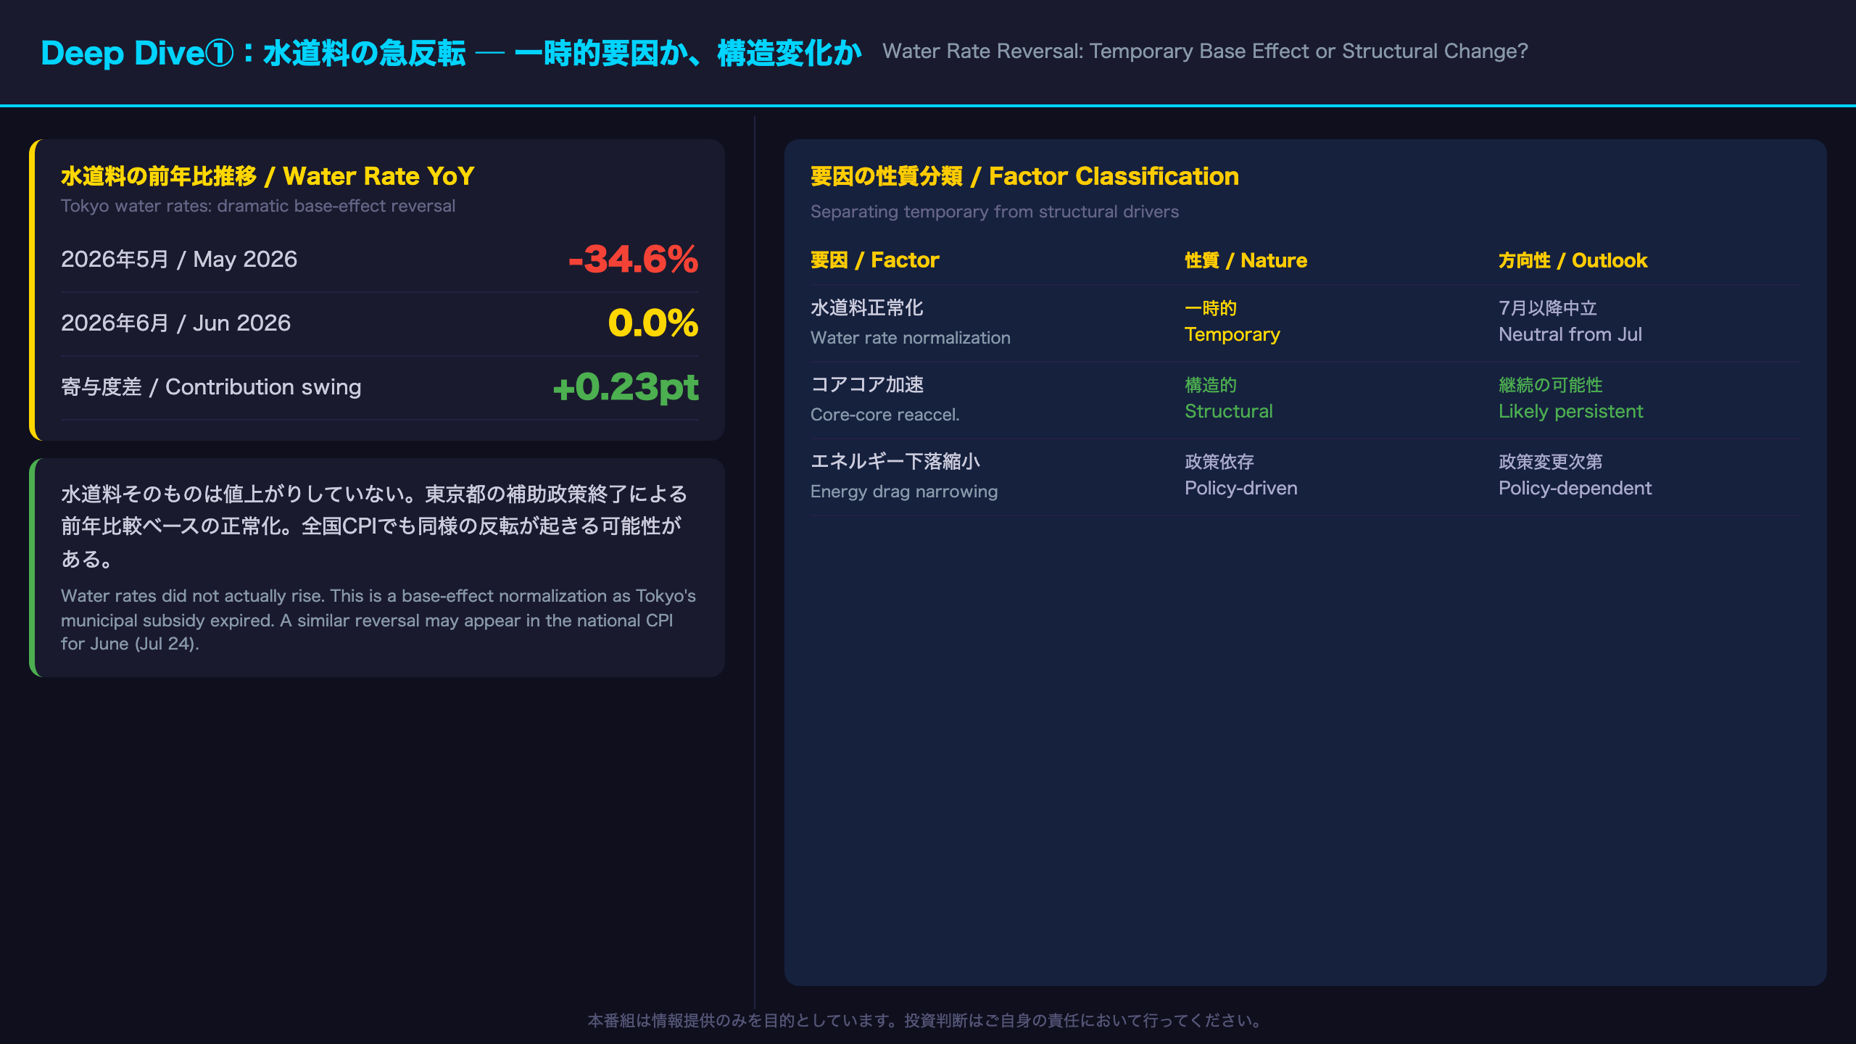Image resolution: width=1856 pixels, height=1044 pixels.
Task: Click the '寄与度差 / Contribution swing' label
Action: point(211,387)
